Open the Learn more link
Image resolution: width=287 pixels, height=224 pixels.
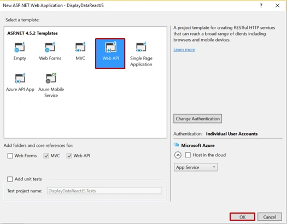tap(184, 50)
